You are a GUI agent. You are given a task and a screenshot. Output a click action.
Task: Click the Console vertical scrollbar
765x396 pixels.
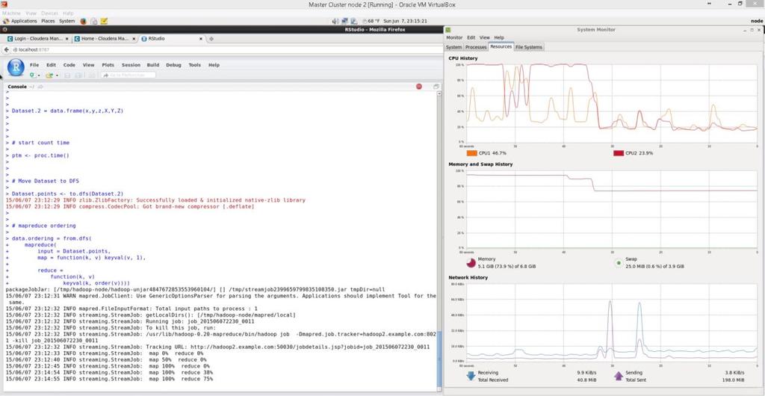tap(439, 241)
